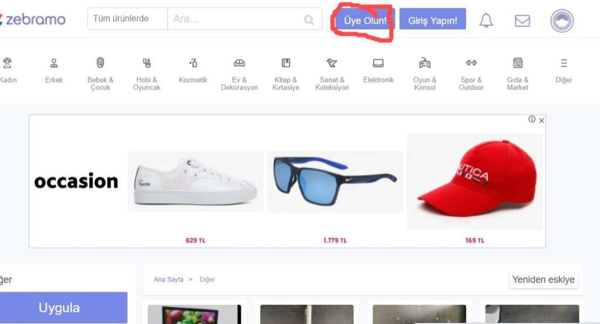Open the Yeniden eskiye sort dropdown

tap(543, 279)
